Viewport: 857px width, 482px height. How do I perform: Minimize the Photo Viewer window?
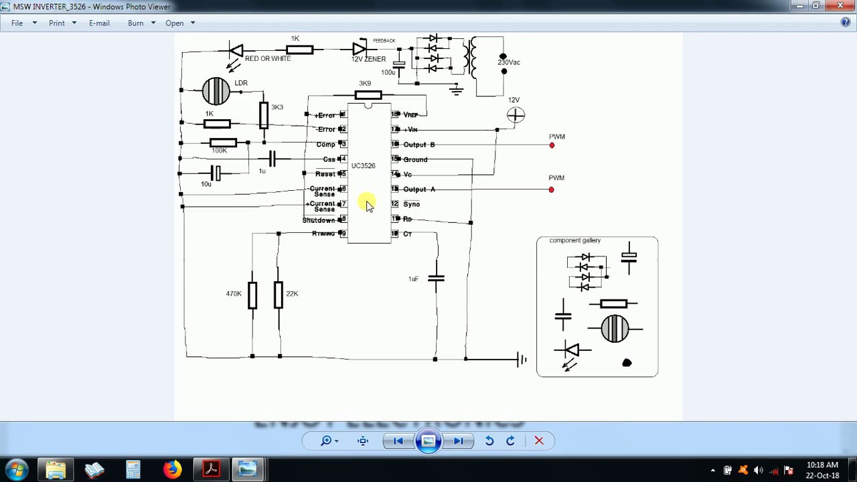799,6
